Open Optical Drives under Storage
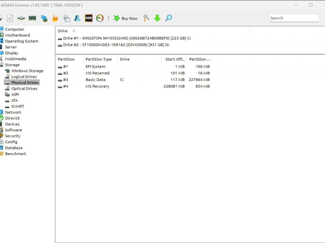Image resolution: width=325 pixels, height=243 pixels. (x=24, y=88)
